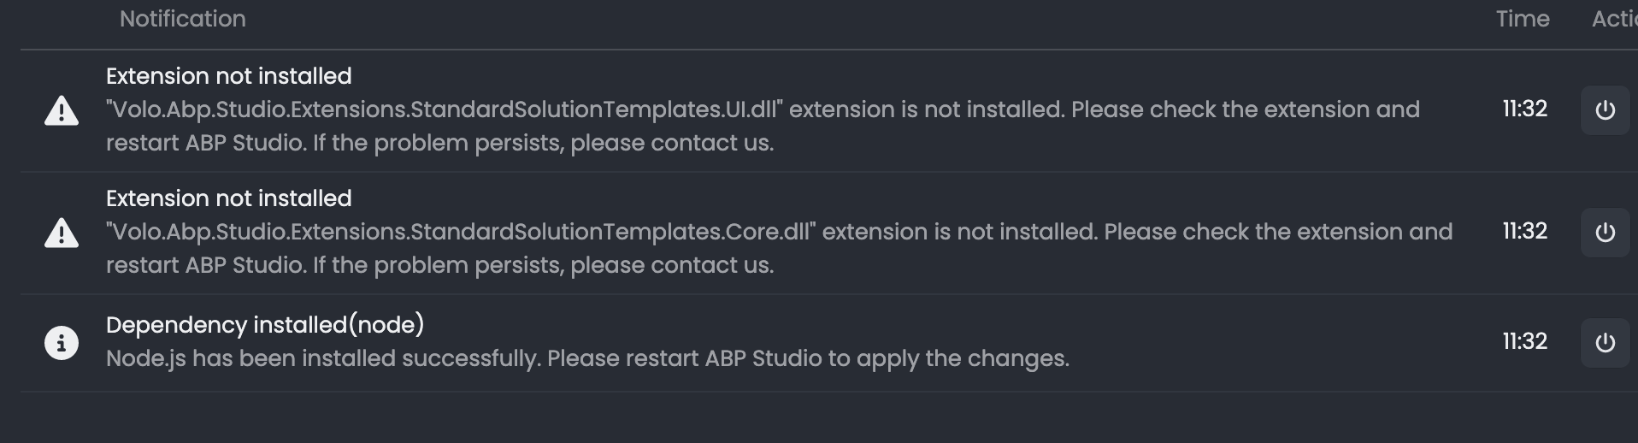Click the 11:32 time of the UI.dll notification
This screenshot has width=1638, height=443.
pyautogui.click(x=1525, y=109)
